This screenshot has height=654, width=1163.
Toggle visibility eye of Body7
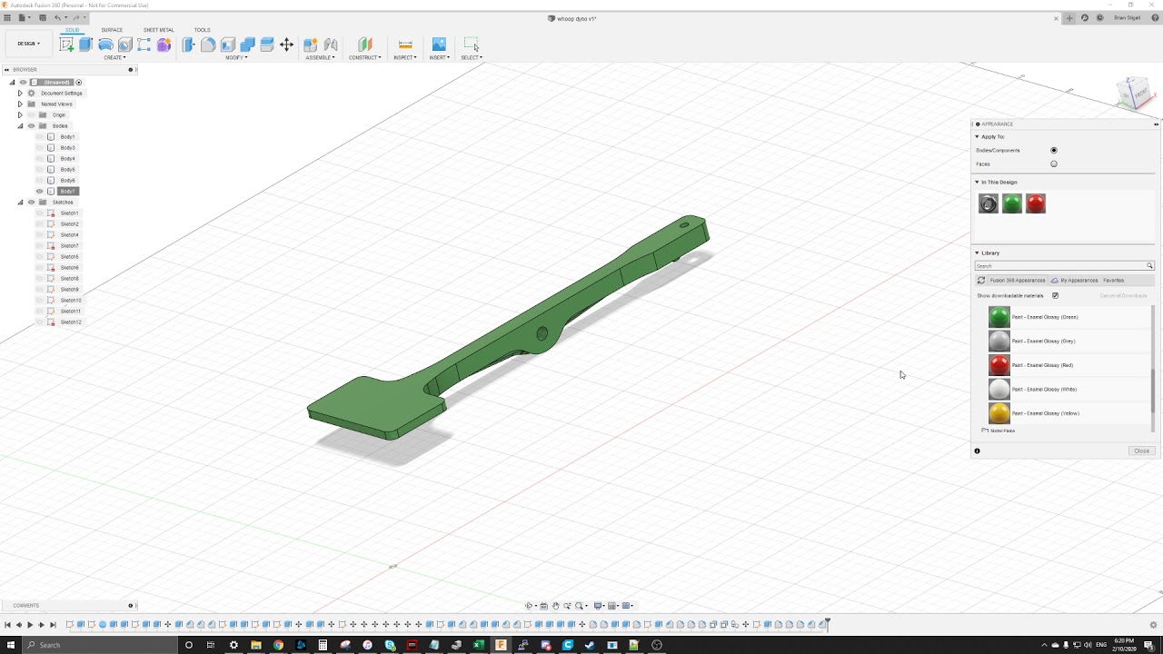(x=40, y=192)
